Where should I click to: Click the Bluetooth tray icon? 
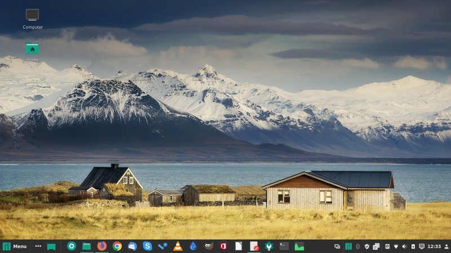tap(358, 246)
